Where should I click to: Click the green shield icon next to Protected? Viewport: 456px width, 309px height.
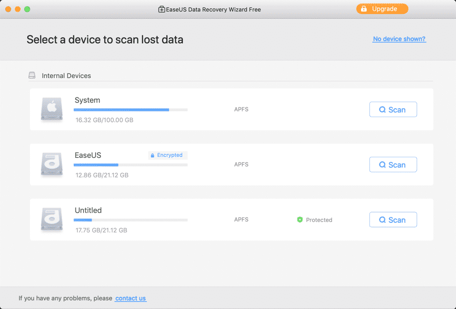tap(300, 220)
